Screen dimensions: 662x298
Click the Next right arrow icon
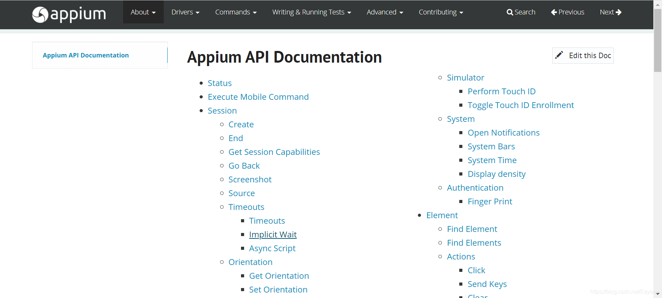click(619, 12)
